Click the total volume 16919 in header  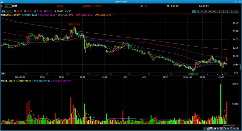[175, 6]
